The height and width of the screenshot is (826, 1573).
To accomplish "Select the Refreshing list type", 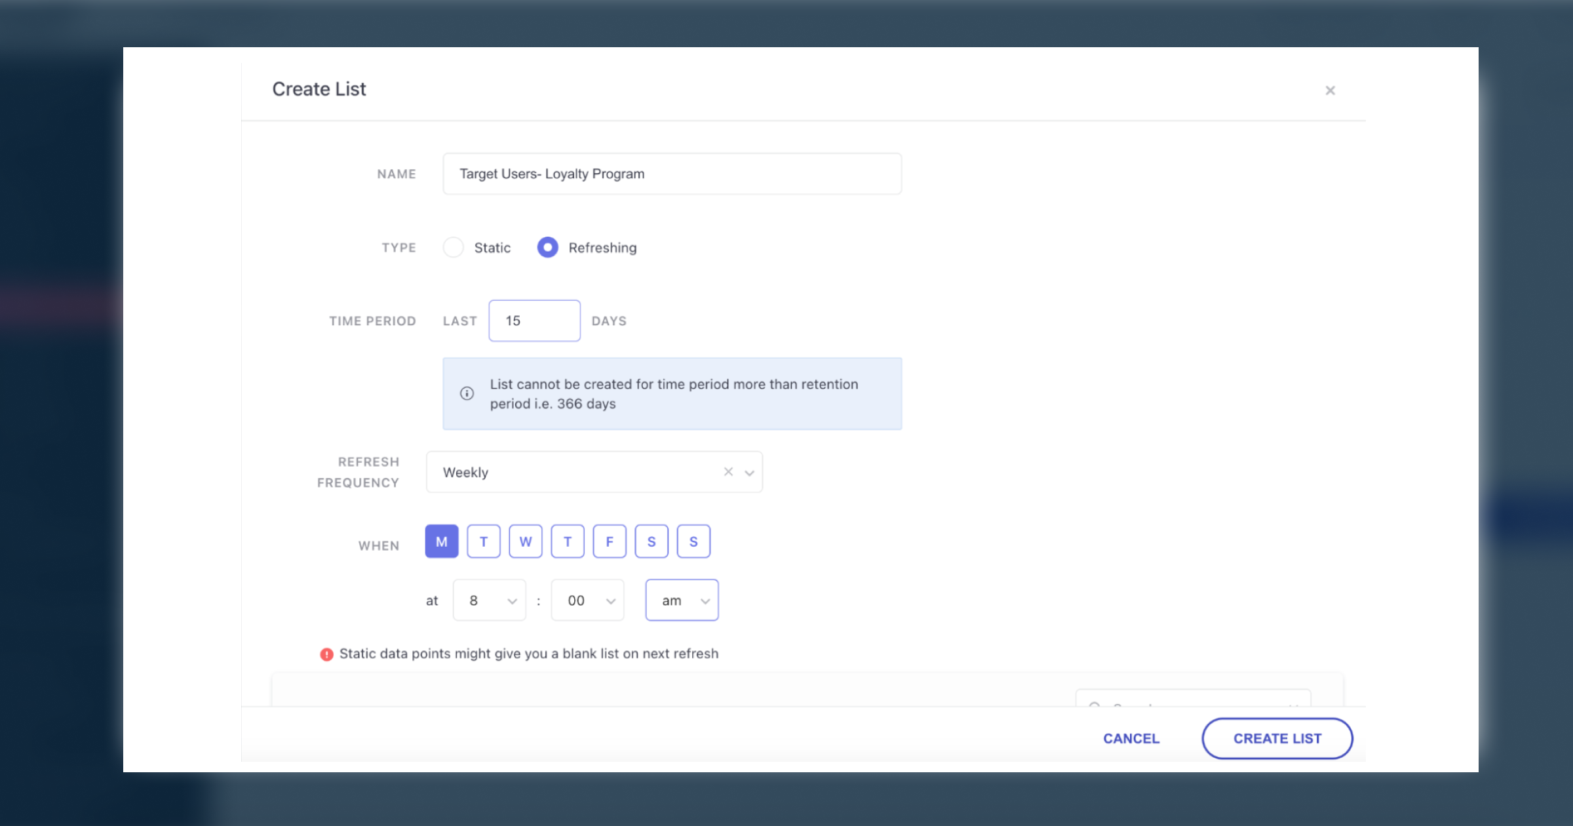I will click(548, 248).
